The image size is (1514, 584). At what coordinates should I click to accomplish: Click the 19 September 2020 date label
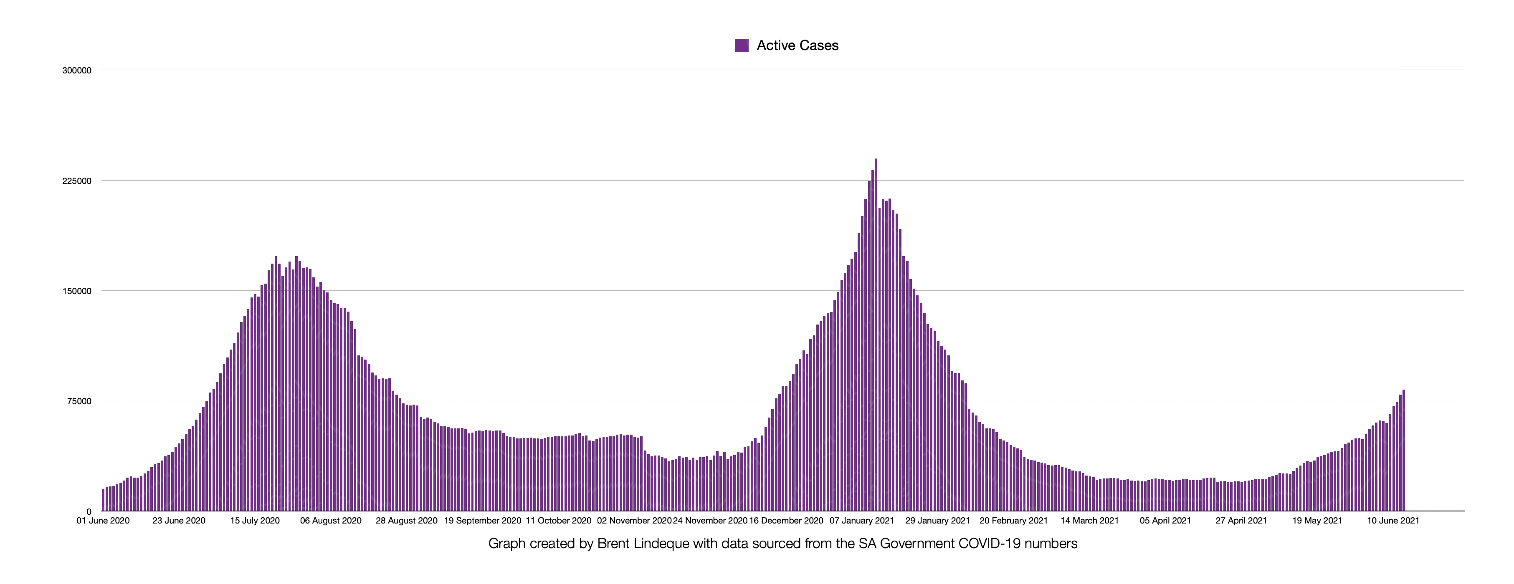[483, 521]
